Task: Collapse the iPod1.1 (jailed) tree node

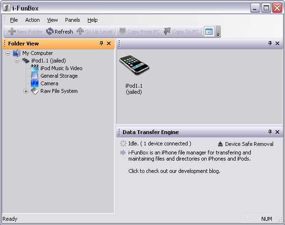Action: (17, 61)
